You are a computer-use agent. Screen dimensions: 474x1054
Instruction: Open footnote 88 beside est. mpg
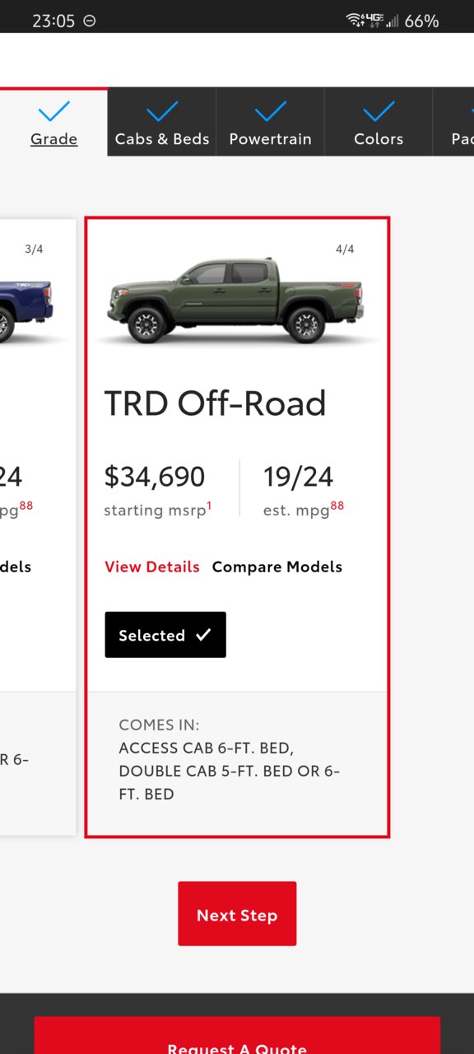pyautogui.click(x=337, y=506)
